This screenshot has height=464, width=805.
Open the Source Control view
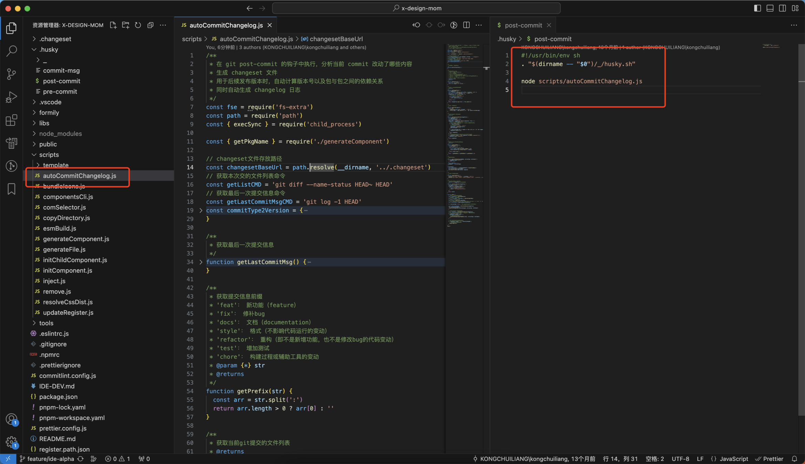click(x=11, y=74)
